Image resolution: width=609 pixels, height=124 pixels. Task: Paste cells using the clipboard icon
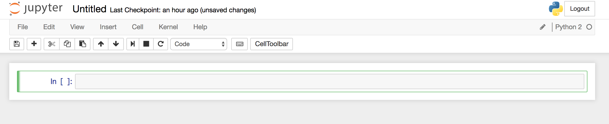click(x=82, y=44)
